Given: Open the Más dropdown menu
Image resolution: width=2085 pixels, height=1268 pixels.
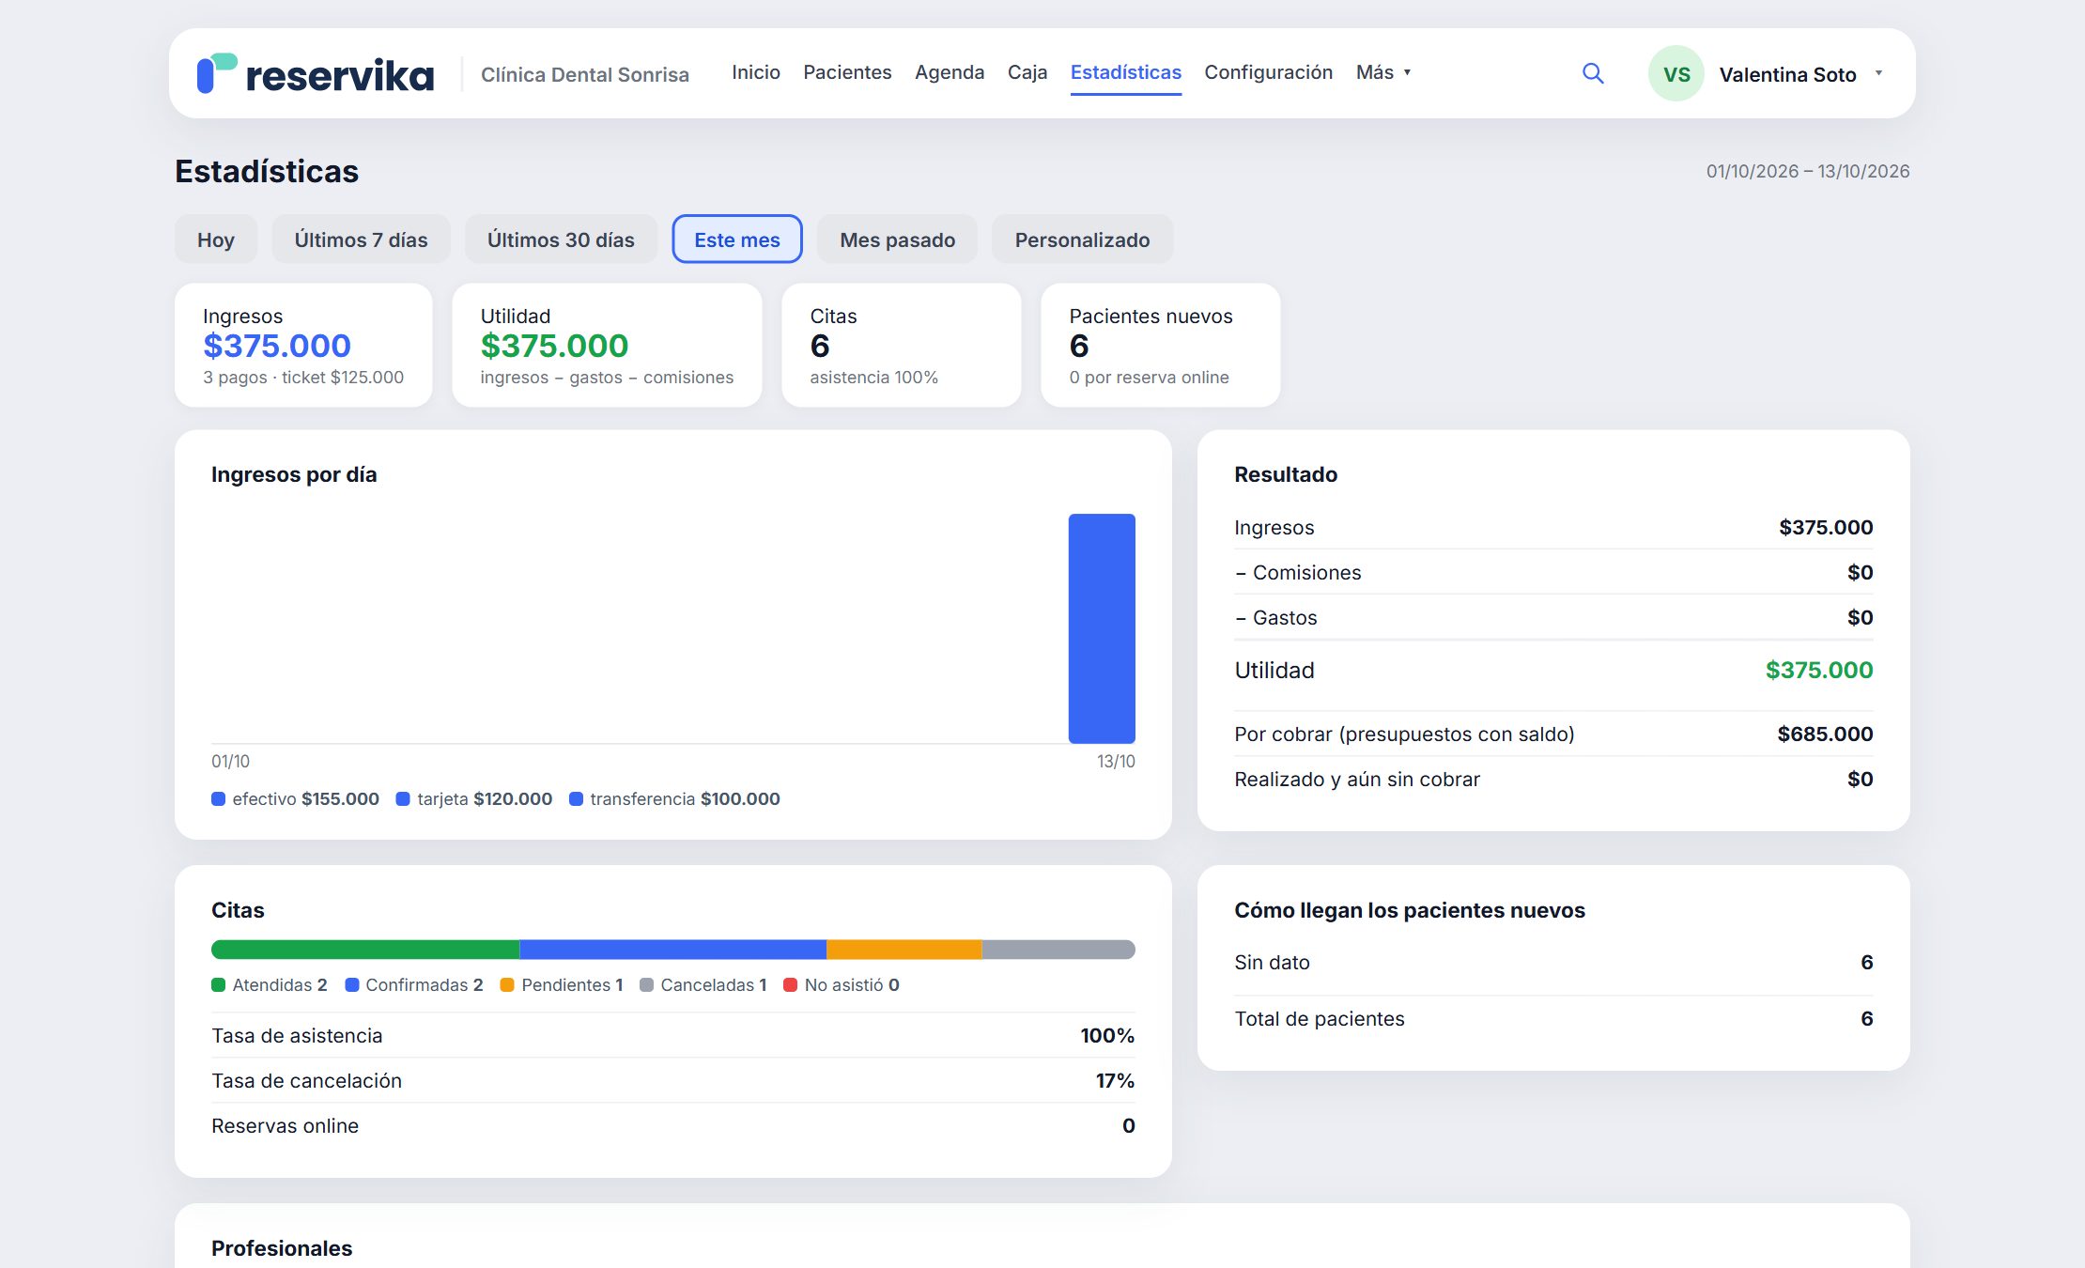Looking at the screenshot, I should (1383, 72).
